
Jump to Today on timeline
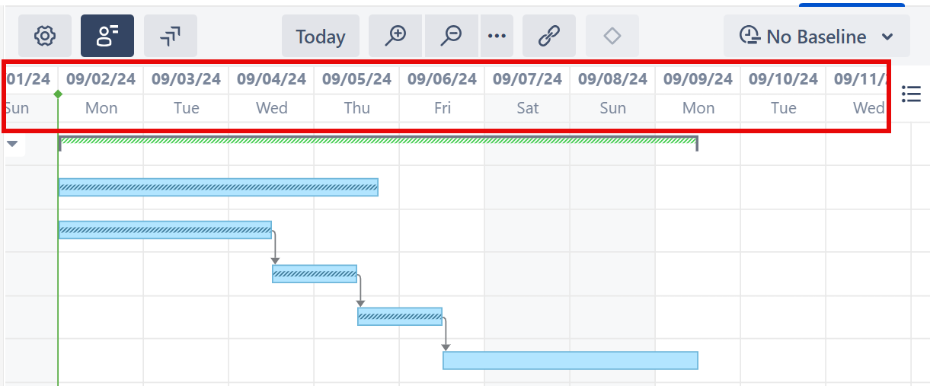click(320, 37)
